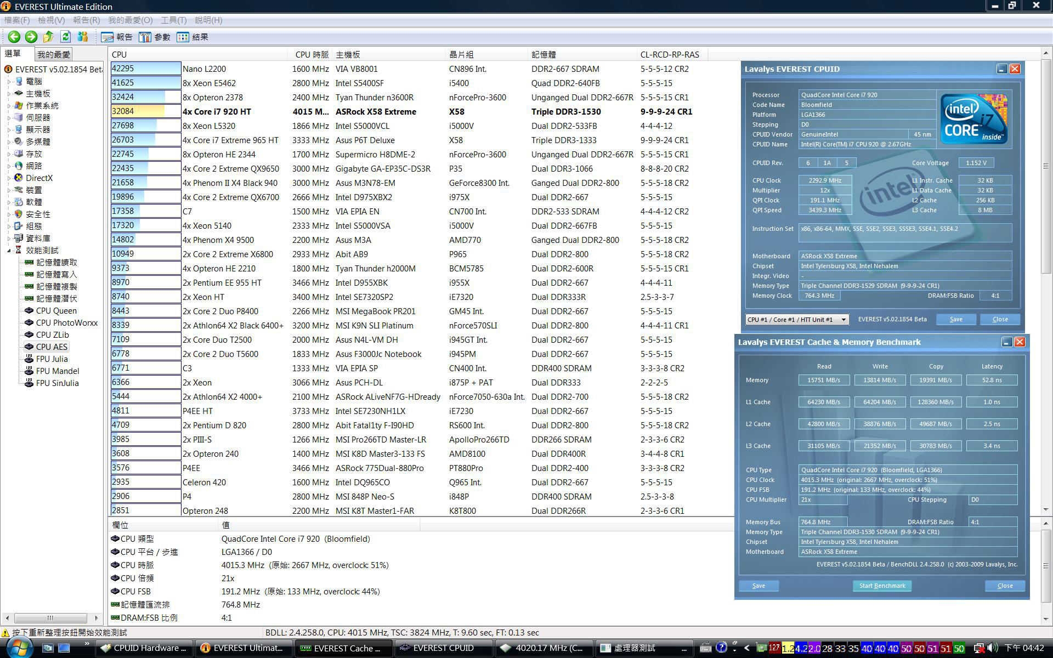Open the 我的最愛(O) menu
This screenshot has width=1053, height=658.
(131, 20)
